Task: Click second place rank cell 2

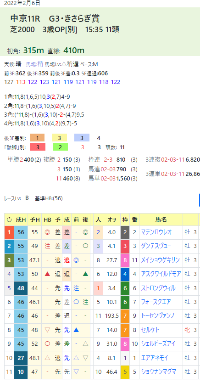Action: 9,246
